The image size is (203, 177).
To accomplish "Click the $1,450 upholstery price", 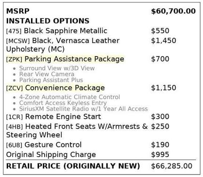I will coord(164,41).
